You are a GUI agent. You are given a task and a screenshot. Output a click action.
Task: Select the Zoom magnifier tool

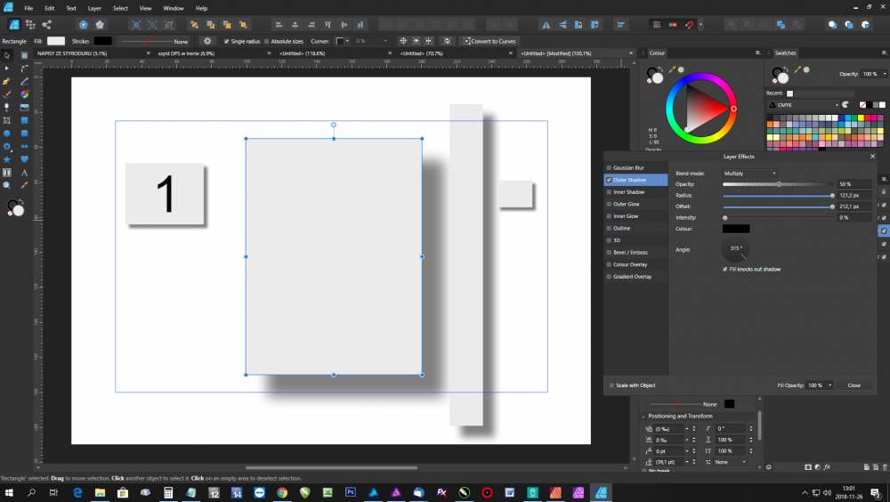tap(7, 185)
